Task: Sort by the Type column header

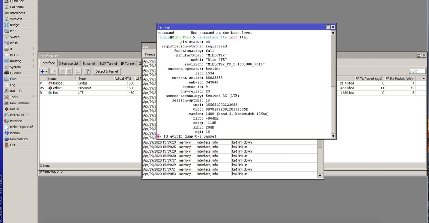Action: pos(96,79)
